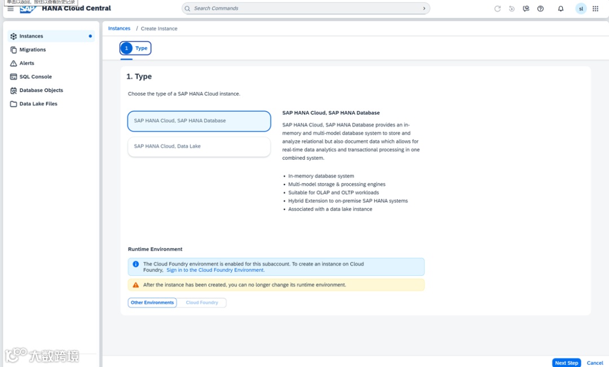Viewport: 609px width, 367px height.
Task: Click the Database Objects sidebar icon
Action: tap(14, 90)
